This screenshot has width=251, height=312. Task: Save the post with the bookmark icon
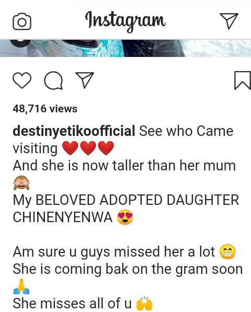(x=243, y=80)
